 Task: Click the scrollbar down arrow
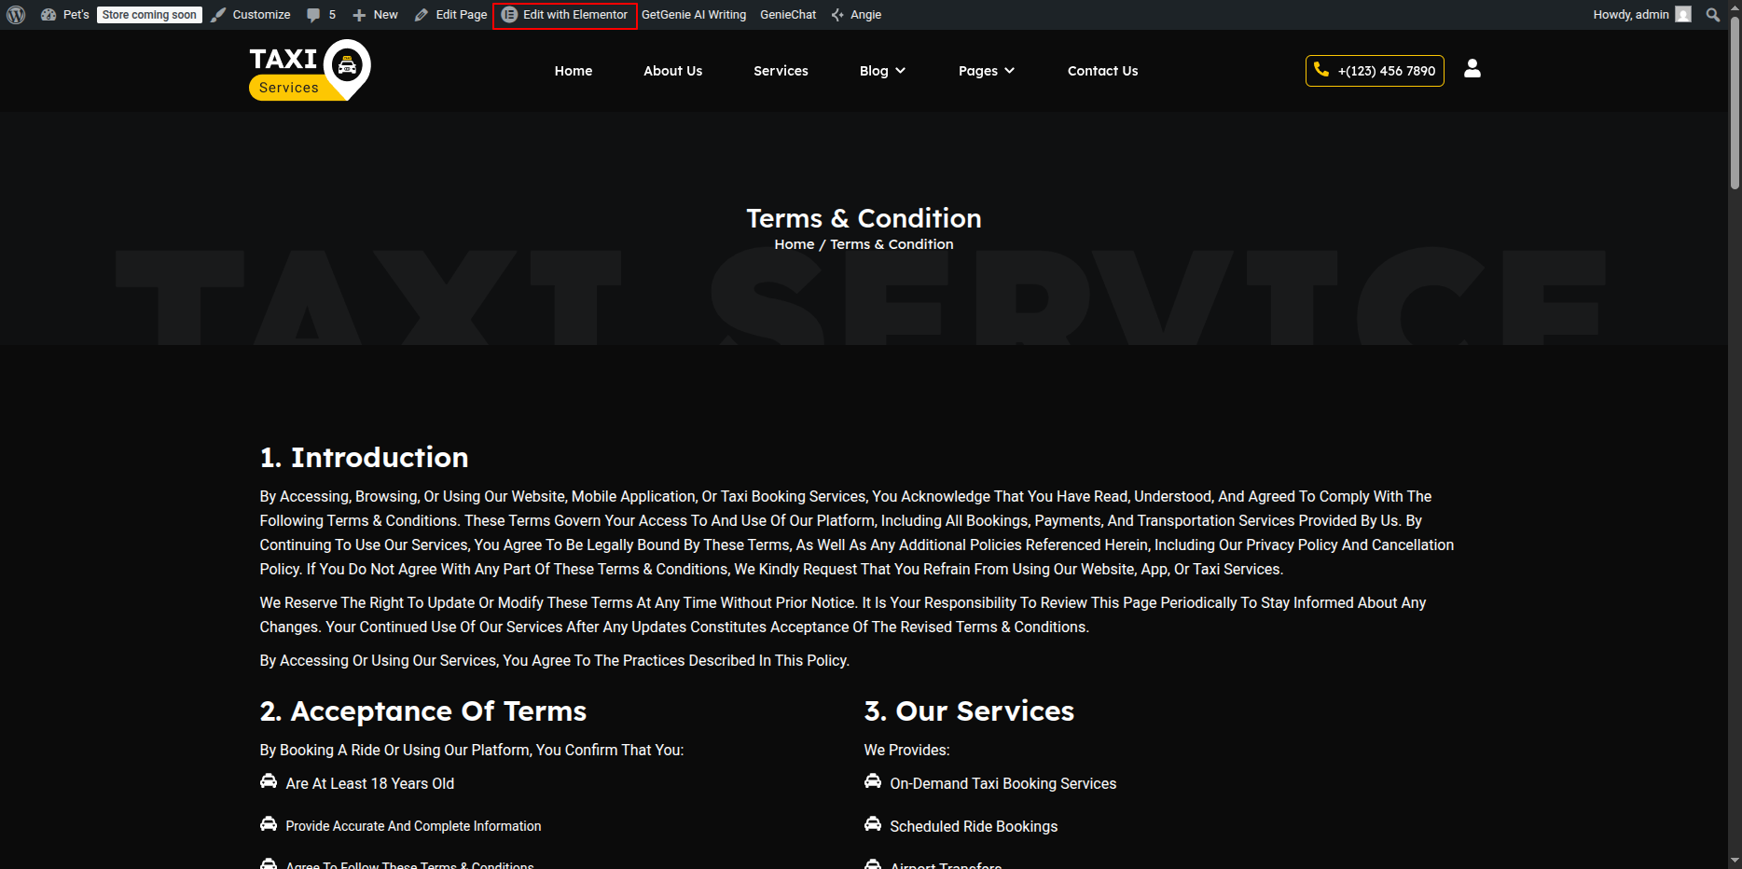point(1735,860)
